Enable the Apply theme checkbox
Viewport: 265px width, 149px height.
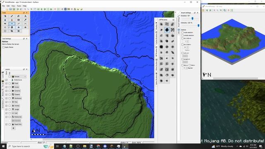click(x=4, y=47)
